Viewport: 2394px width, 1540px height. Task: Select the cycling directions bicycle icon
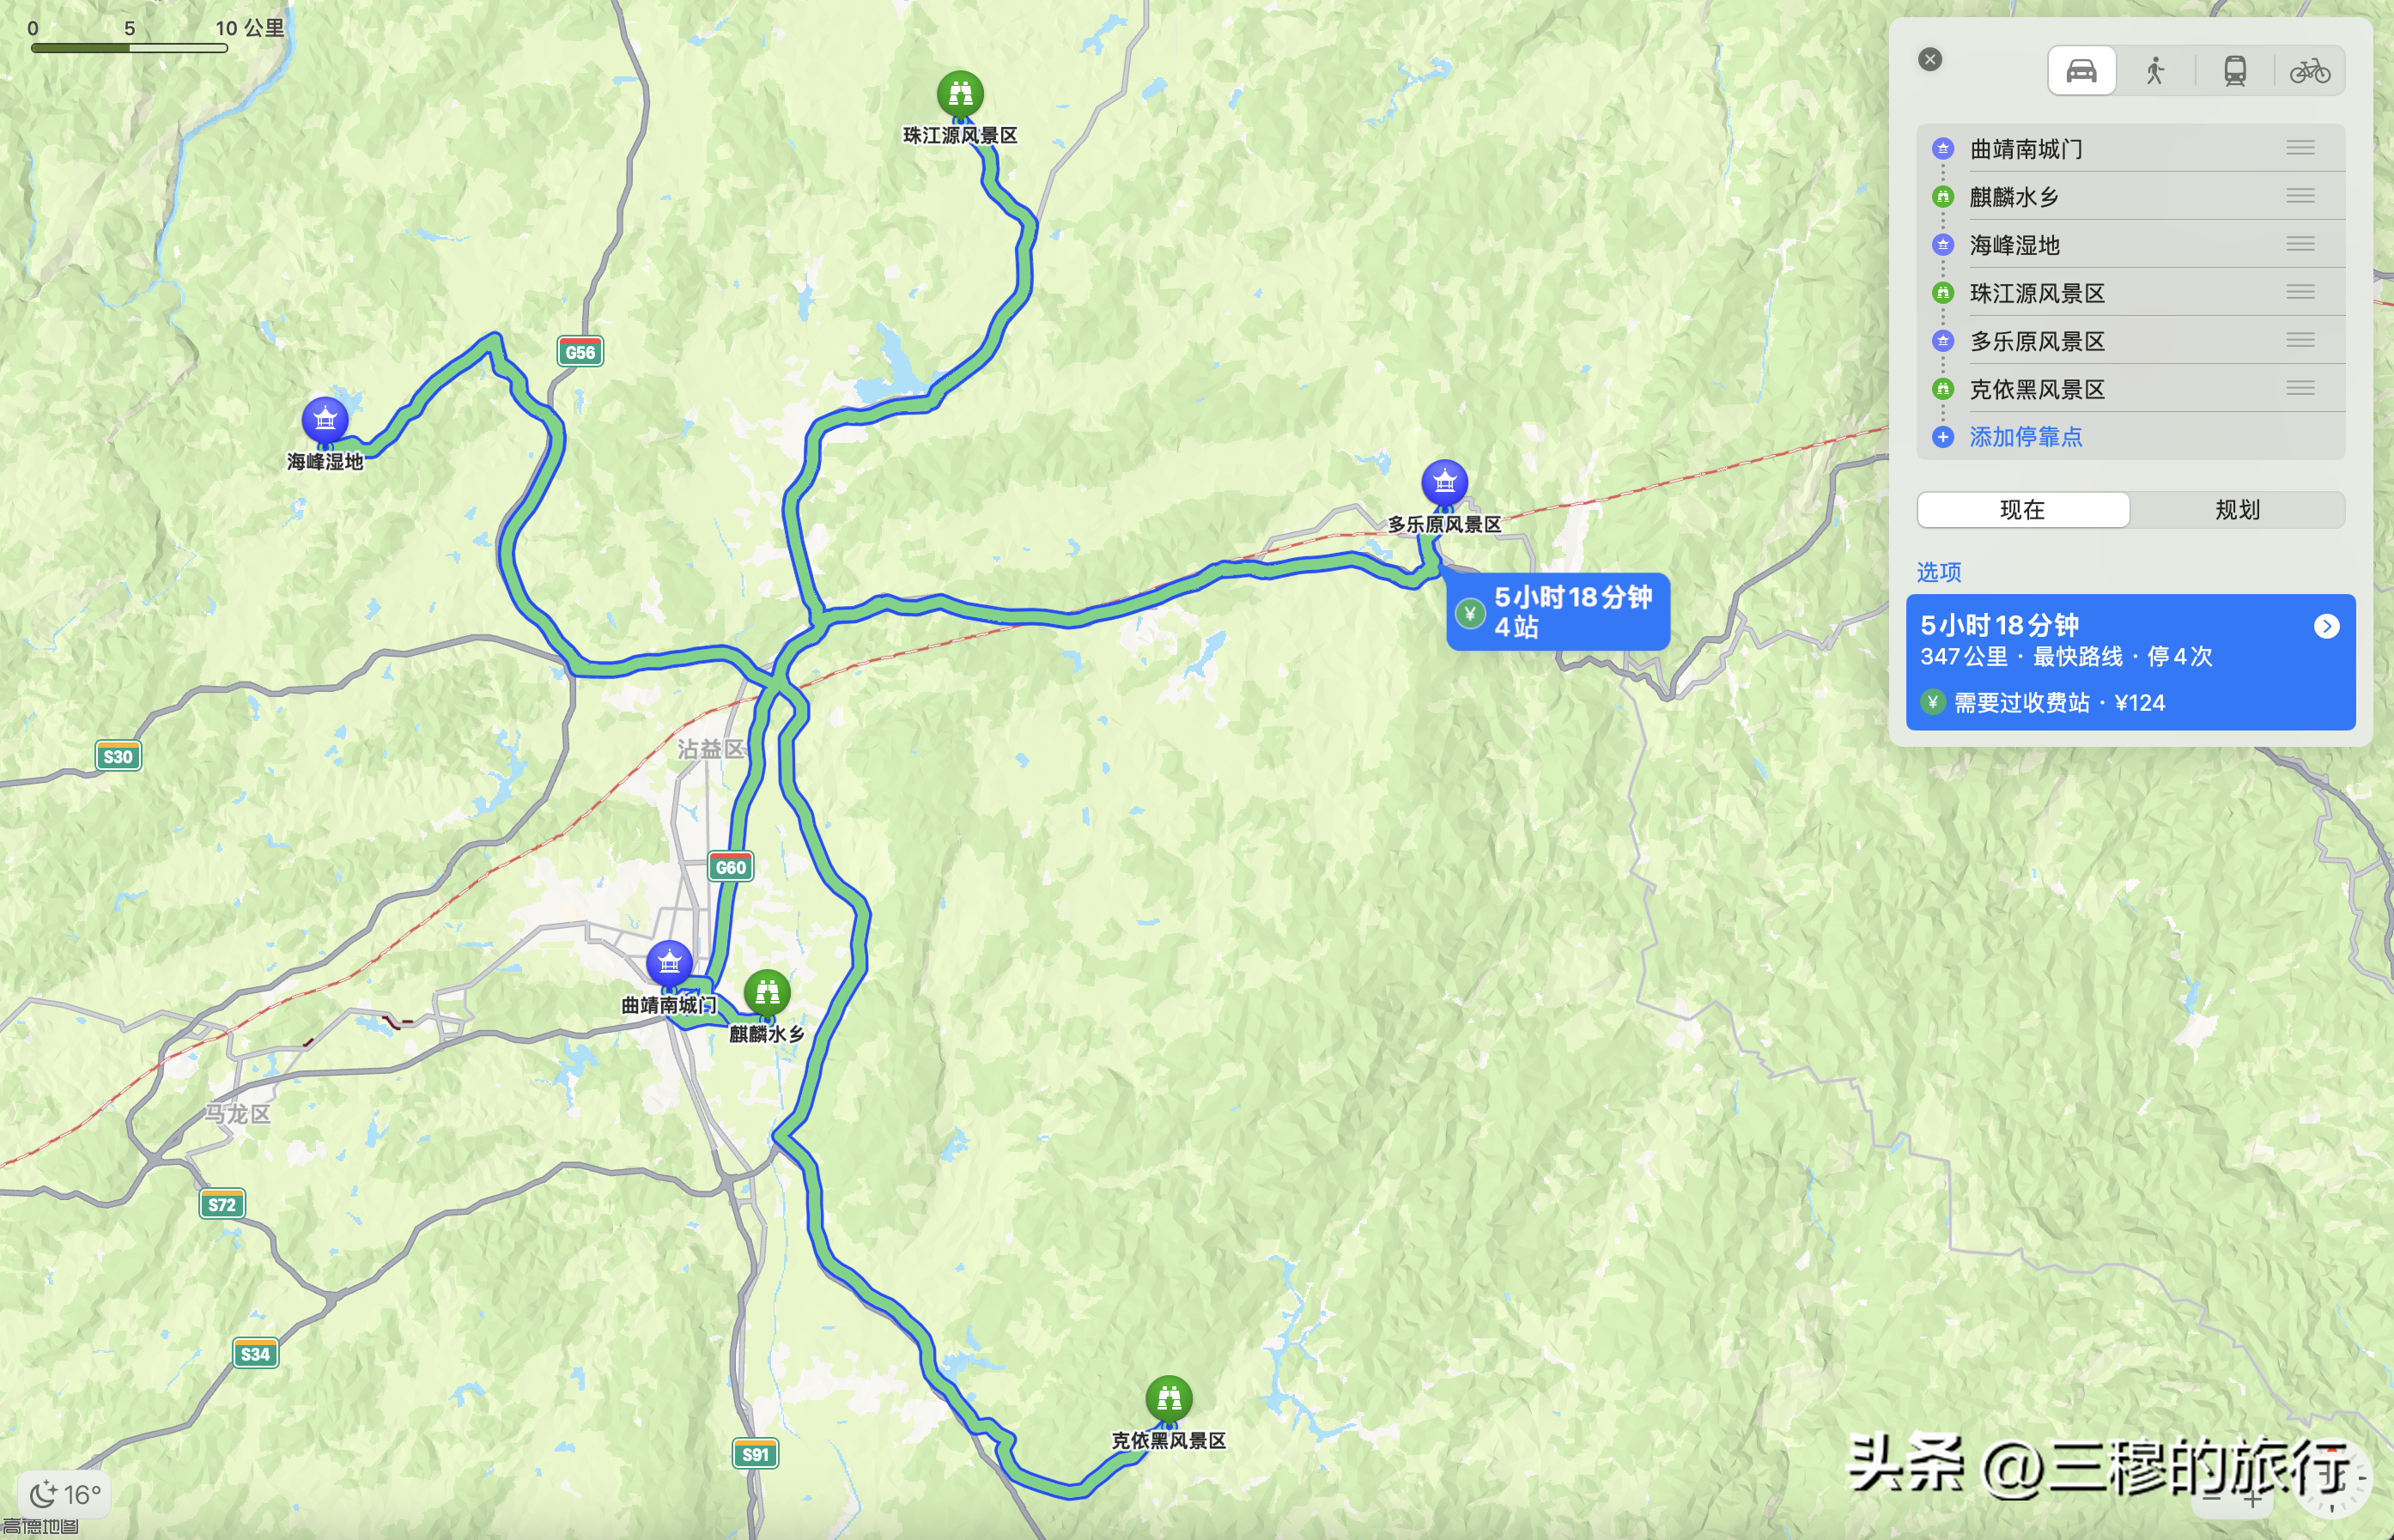pos(2310,71)
